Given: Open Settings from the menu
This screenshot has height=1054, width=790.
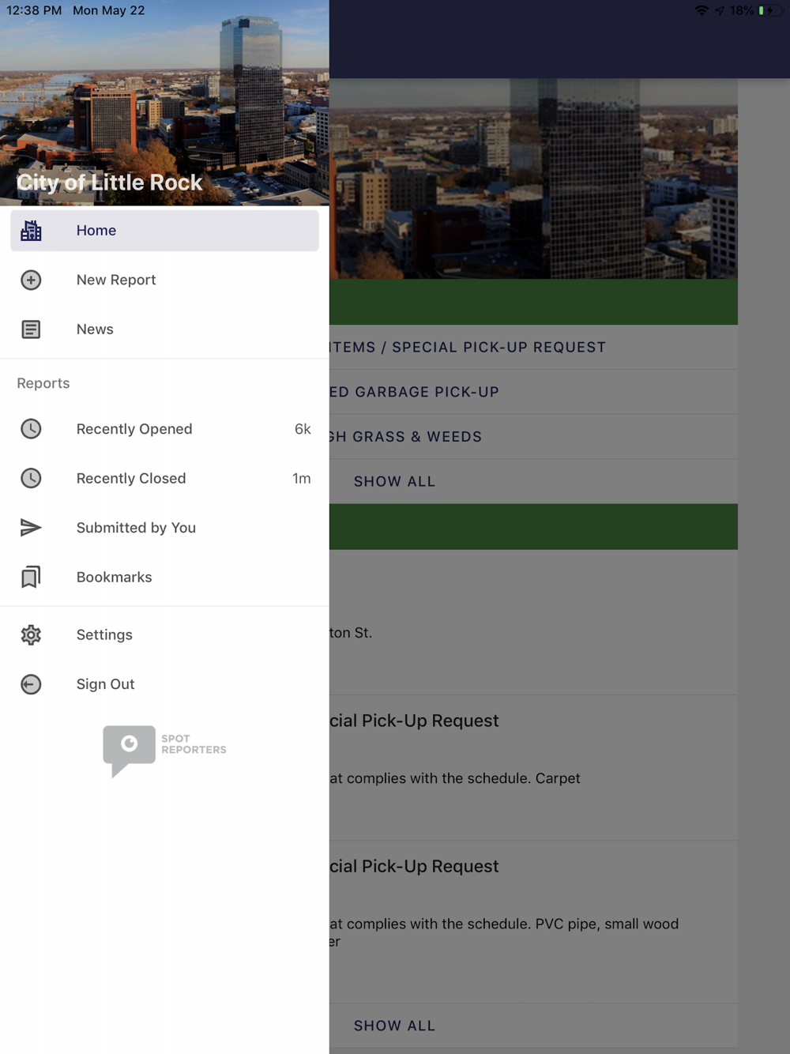Looking at the screenshot, I should 164,634.
